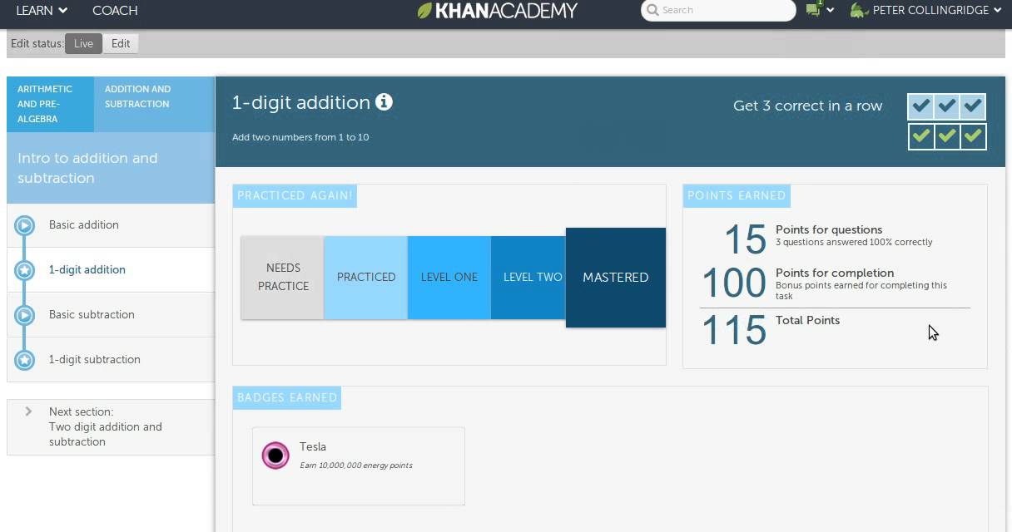
Task: Click the Level One progress block
Action: [449, 278]
